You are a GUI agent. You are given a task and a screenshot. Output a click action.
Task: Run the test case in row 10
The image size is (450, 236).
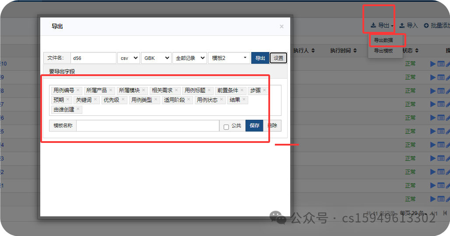click(x=433, y=64)
